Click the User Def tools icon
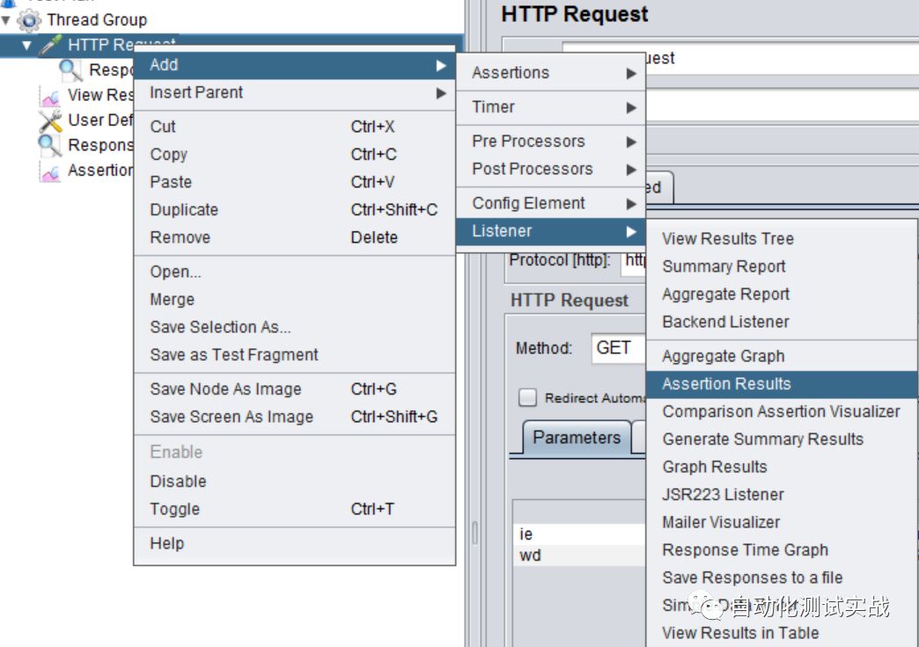The image size is (919, 647). (x=50, y=120)
